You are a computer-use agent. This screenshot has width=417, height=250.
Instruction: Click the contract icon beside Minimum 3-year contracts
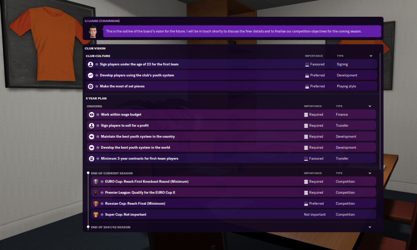tap(91, 159)
